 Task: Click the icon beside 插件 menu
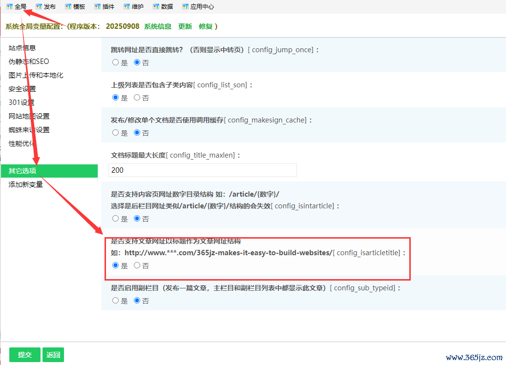[97, 7]
